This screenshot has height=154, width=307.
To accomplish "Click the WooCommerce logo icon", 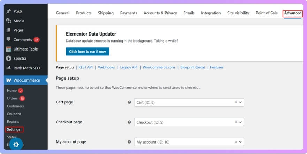I will (9, 80).
